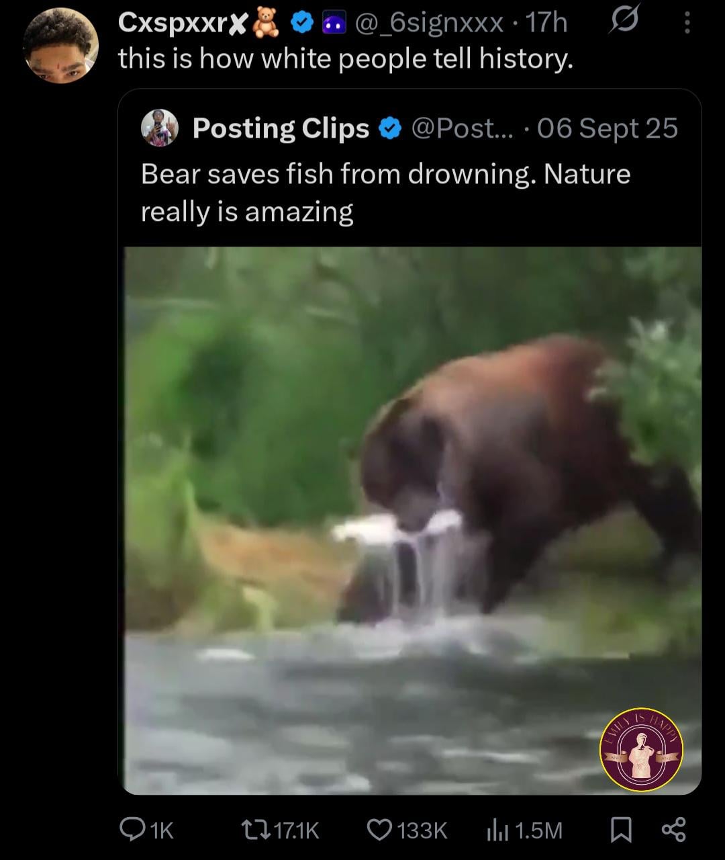Click CxspxxrX's blue verified badge
725x860 pixels.
coord(303,24)
